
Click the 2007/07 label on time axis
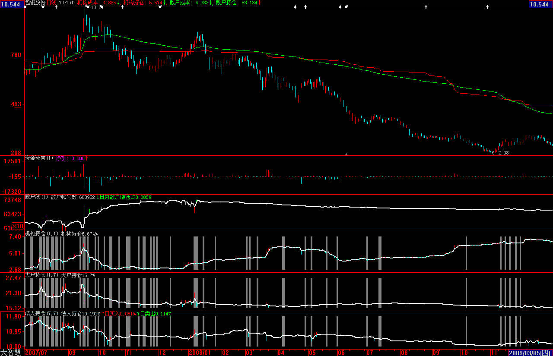click(37, 353)
